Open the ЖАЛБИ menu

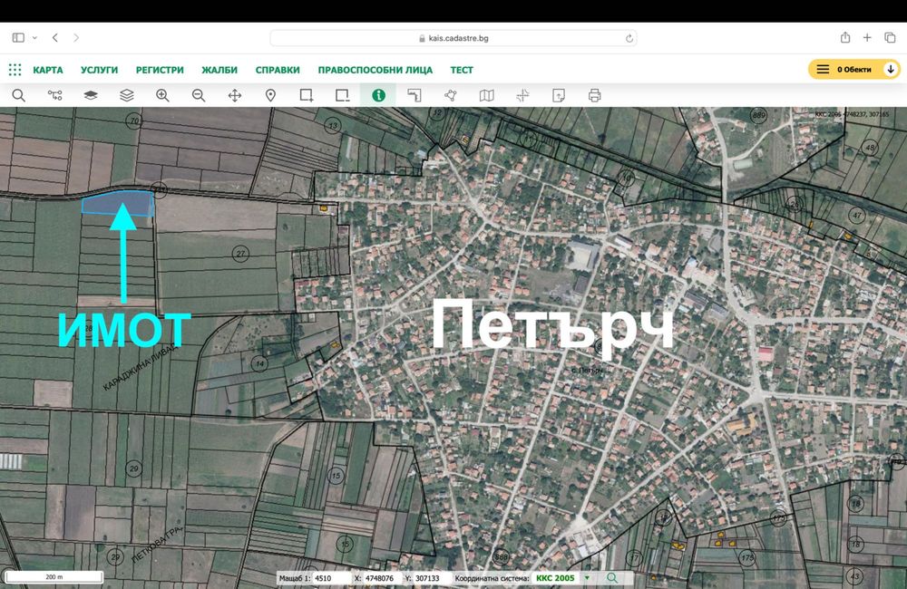click(x=219, y=70)
